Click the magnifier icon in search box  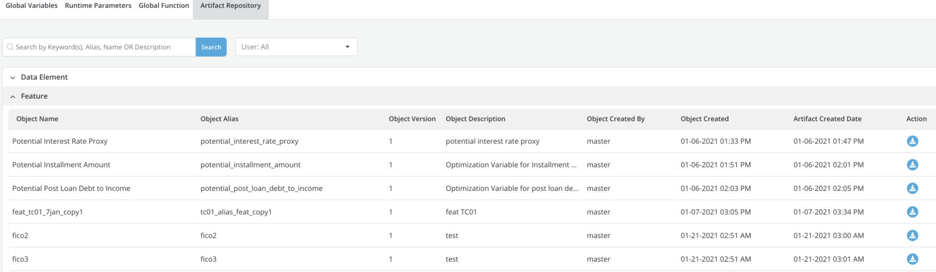point(10,47)
